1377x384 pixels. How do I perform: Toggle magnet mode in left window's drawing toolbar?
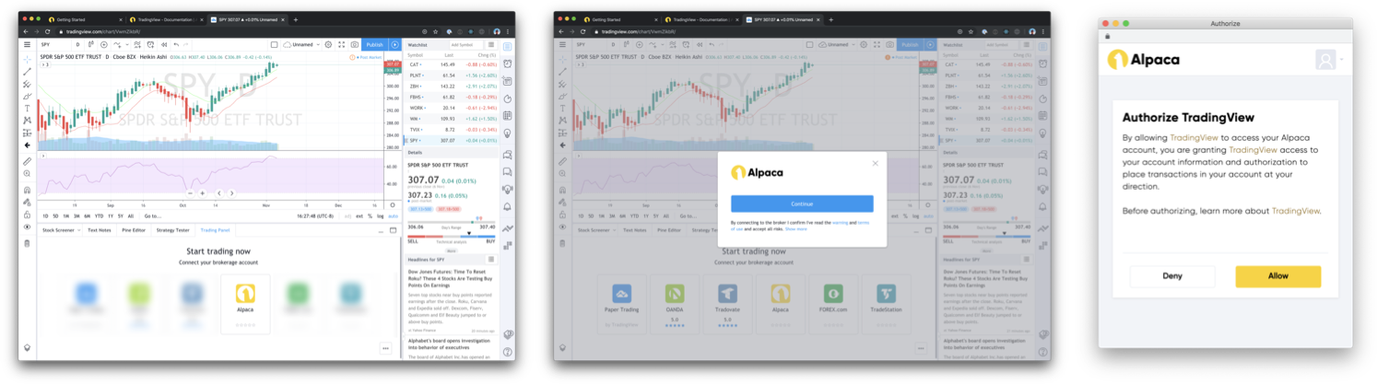27,190
